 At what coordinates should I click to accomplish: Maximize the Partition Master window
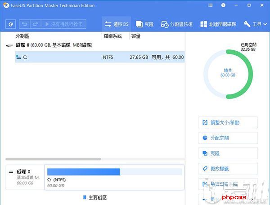click(249, 5)
